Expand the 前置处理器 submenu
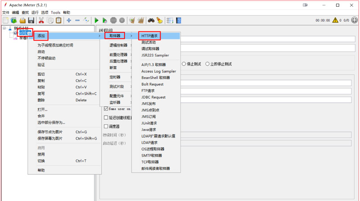The width and height of the screenshot is (360, 201). click(x=118, y=54)
